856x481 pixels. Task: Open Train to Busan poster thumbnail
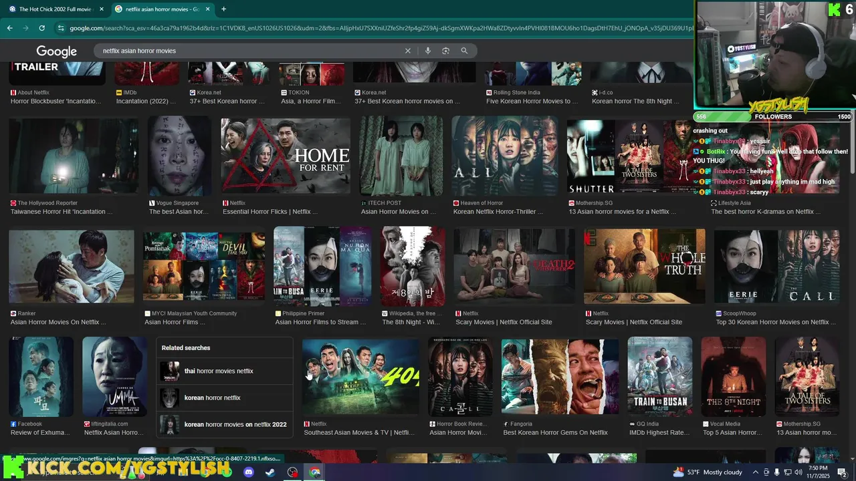pos(659,376)
